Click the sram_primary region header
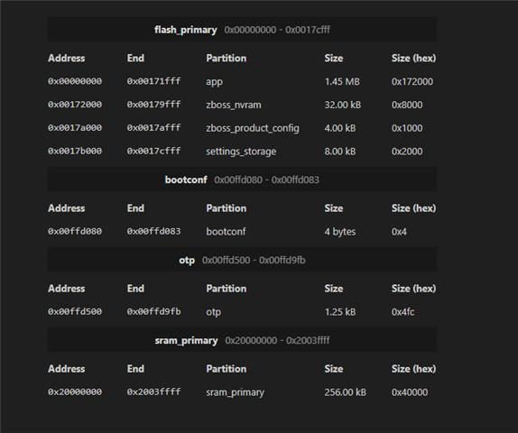 (242, 340)
